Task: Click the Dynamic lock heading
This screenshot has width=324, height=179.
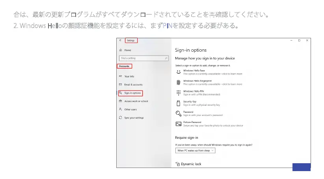Action: pyautogui.click(x=191, y=164)
